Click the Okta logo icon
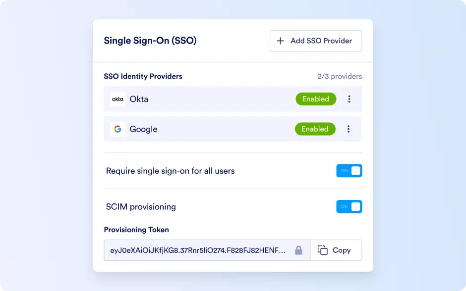 click(x=117, y=99)
